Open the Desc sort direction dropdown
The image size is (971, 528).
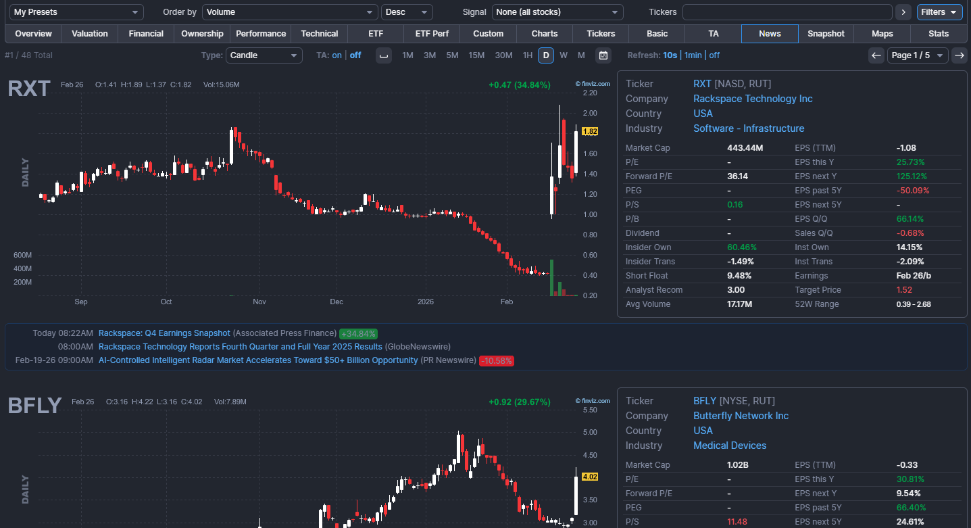[407, 12]
